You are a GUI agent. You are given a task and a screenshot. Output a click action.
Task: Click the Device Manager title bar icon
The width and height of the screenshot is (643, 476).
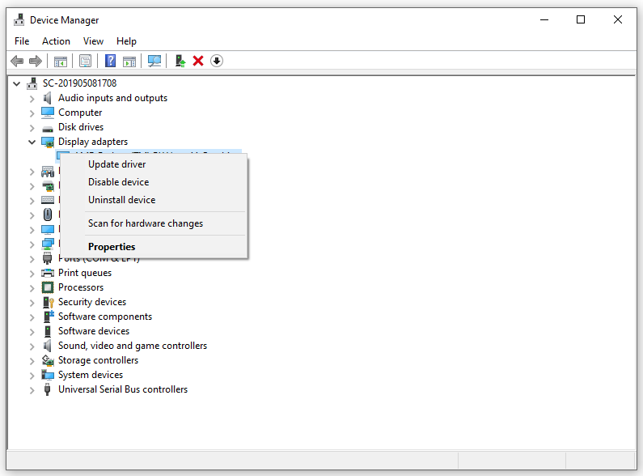point(19,19)
